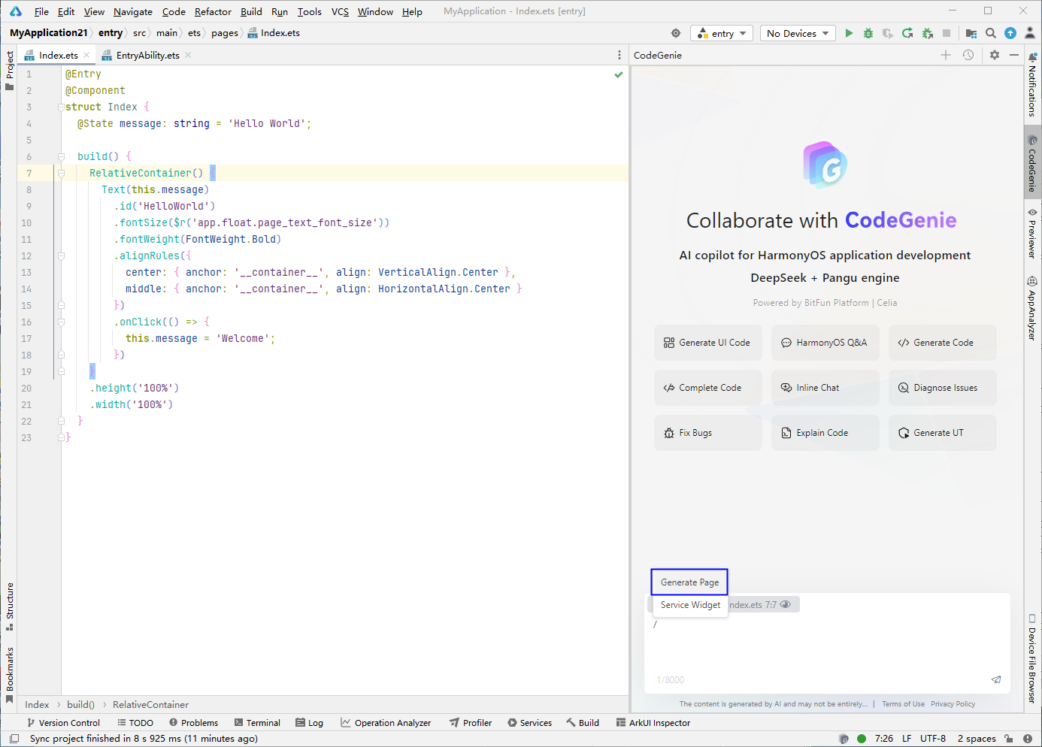
Task: Click the Stop square icon
Action: point(947,33)
